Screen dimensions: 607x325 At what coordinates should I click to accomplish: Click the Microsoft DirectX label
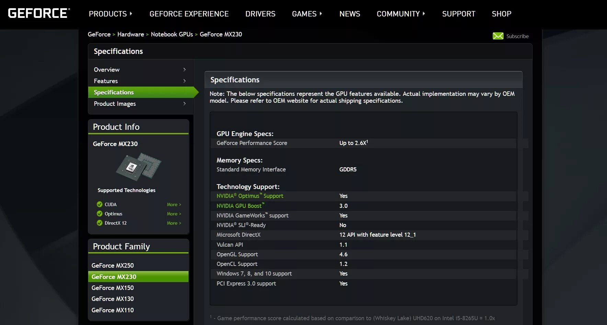(x=238, y=235)
